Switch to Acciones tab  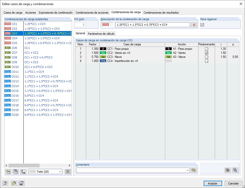[30, 13]
